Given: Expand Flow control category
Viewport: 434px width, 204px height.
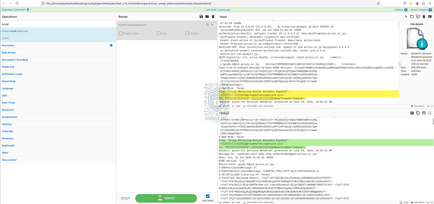Looking at the screenshot, I should pyautogui.click(x=58, y=160).
